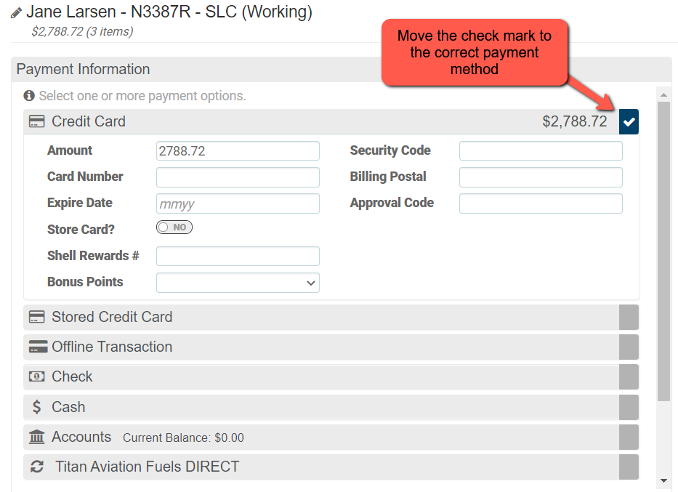Click the Amount field showing 2788.72
This screenshot has width=678, height=492.
(238, 151)
